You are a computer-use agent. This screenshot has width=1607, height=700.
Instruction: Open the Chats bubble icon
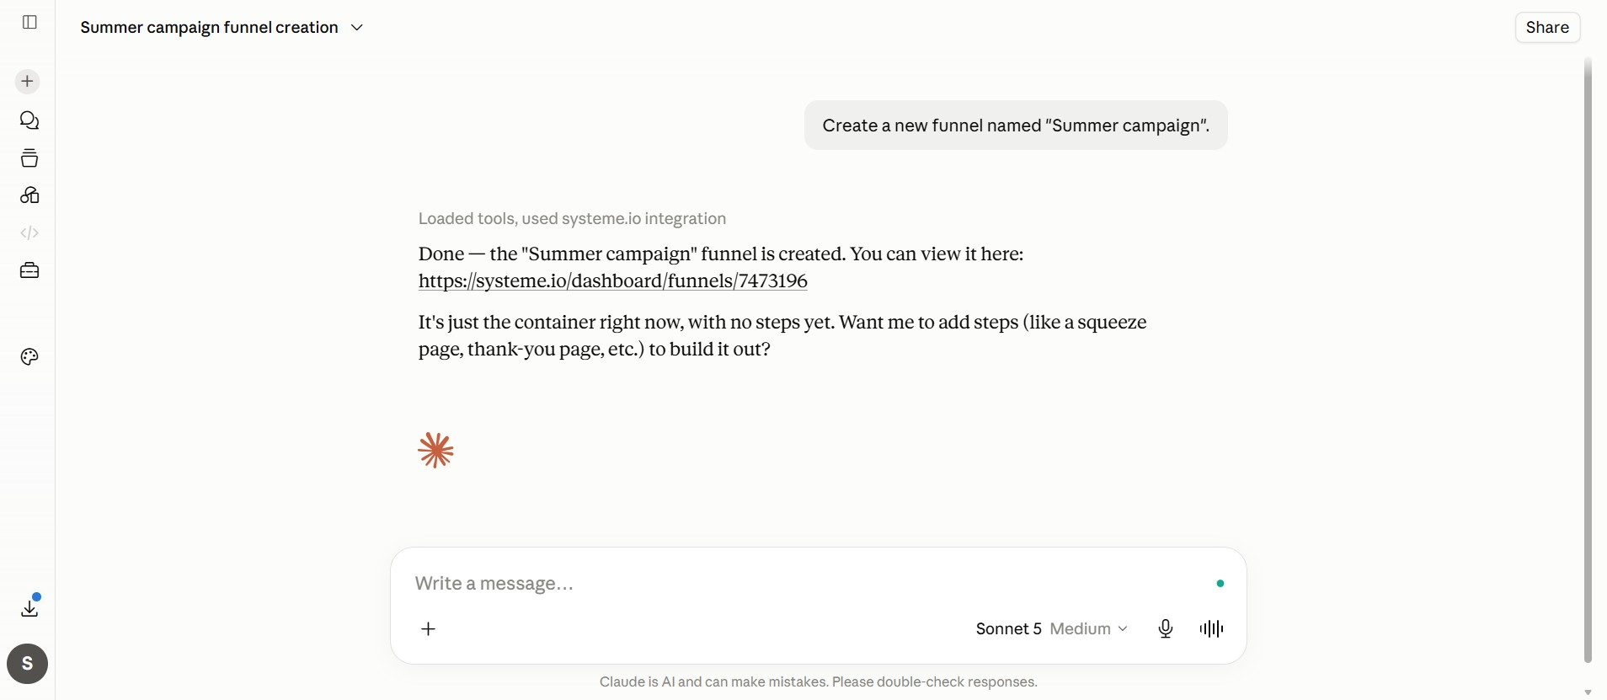29,120
